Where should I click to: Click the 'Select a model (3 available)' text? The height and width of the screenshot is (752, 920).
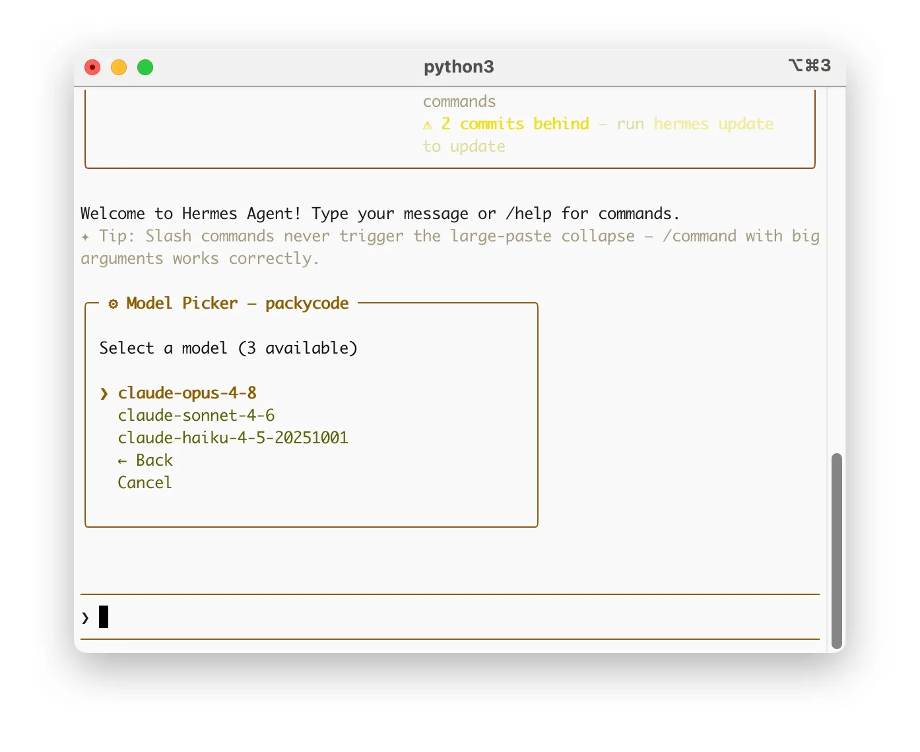coord(228,348)
